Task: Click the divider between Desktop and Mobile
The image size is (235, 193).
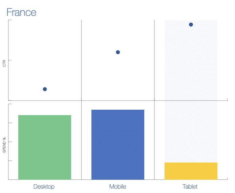Action: tap(81, 100)
